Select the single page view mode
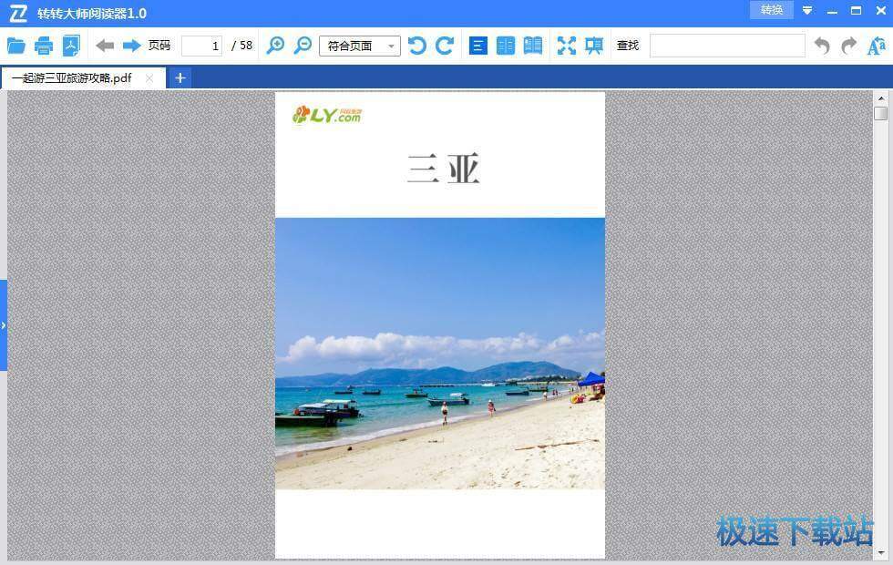 point(477,45)
